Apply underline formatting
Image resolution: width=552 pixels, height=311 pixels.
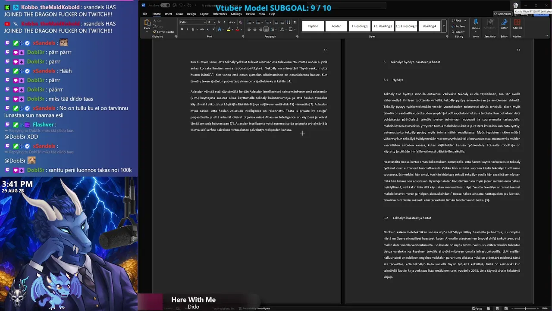tap(193, 29)
